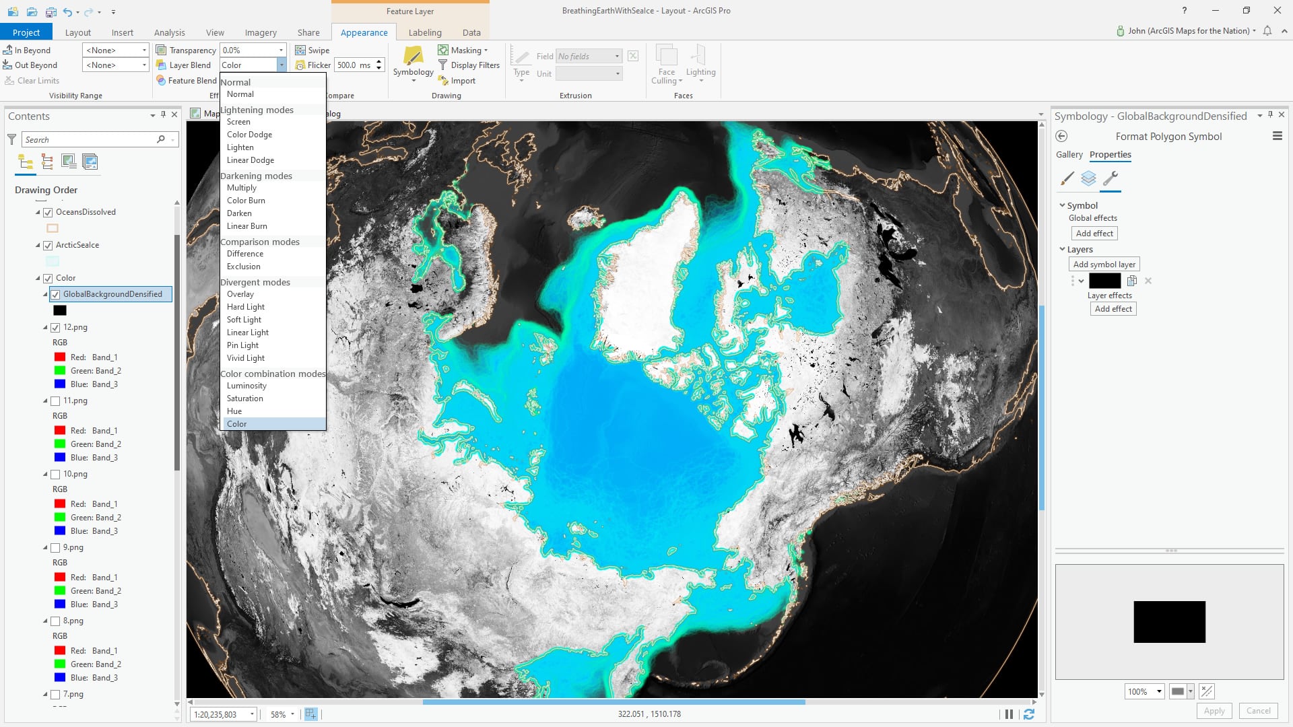This screenshot has width=1293, height=727.
Task: Collapse the Symbol section in Symbology
Action: [x=1062, y=205]
